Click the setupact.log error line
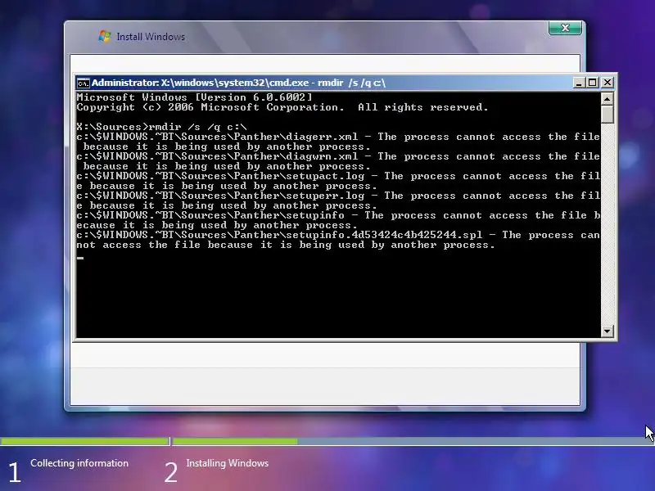This screenshot has width=655, height=491. (x=338, y=181)
